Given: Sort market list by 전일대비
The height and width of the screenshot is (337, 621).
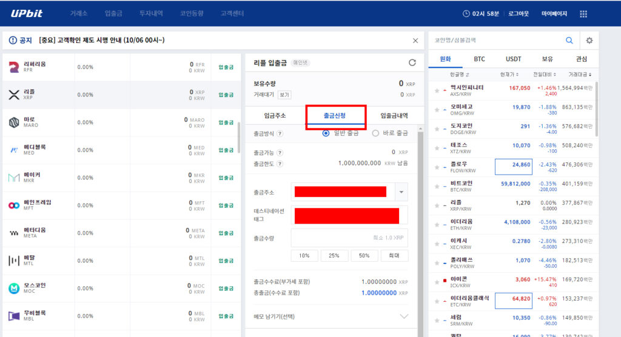Looking at the screenshot, I should coord(545,75).
